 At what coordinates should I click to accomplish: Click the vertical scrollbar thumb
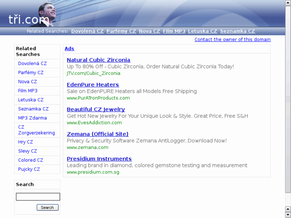tap(288, 99)
